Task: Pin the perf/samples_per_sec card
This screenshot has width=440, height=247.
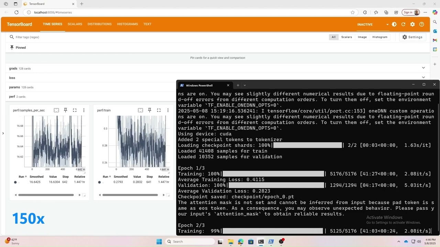Action: coord(65,110)
